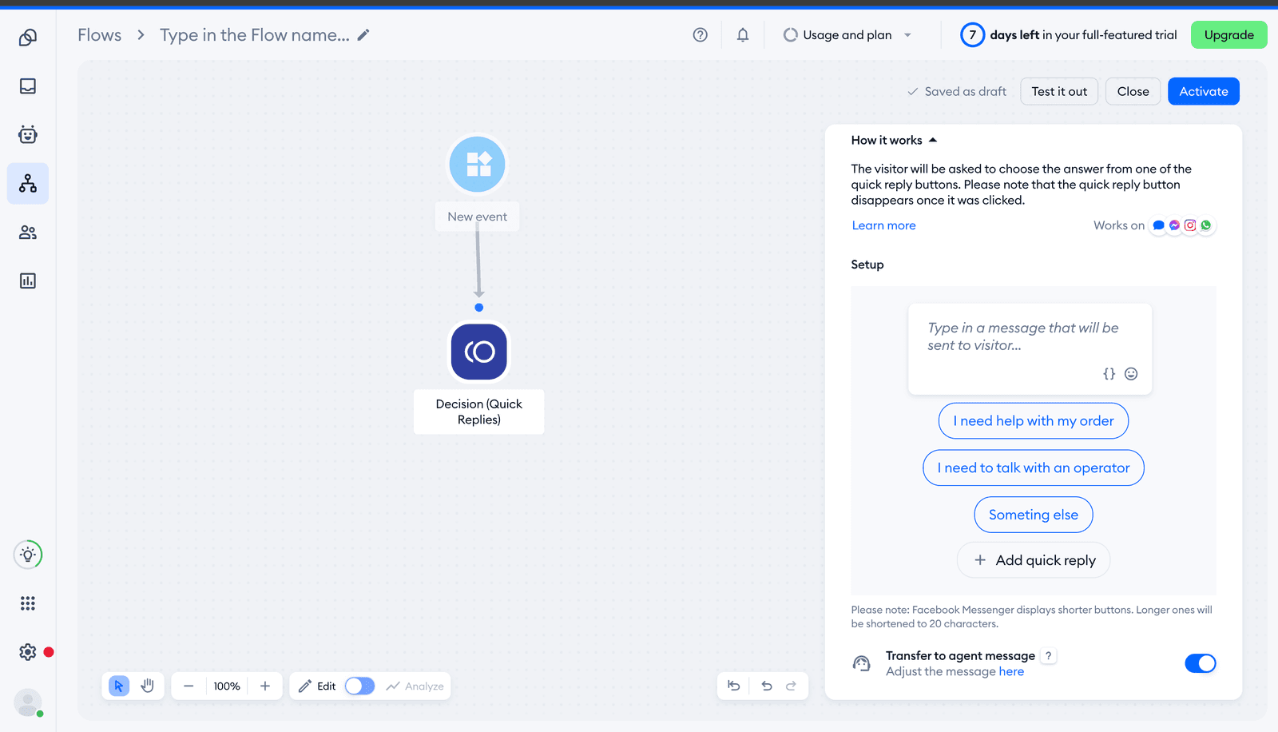Viewport: 1278px width, 732px height.
Task: Activate the flow
Action: point(1203,91)
